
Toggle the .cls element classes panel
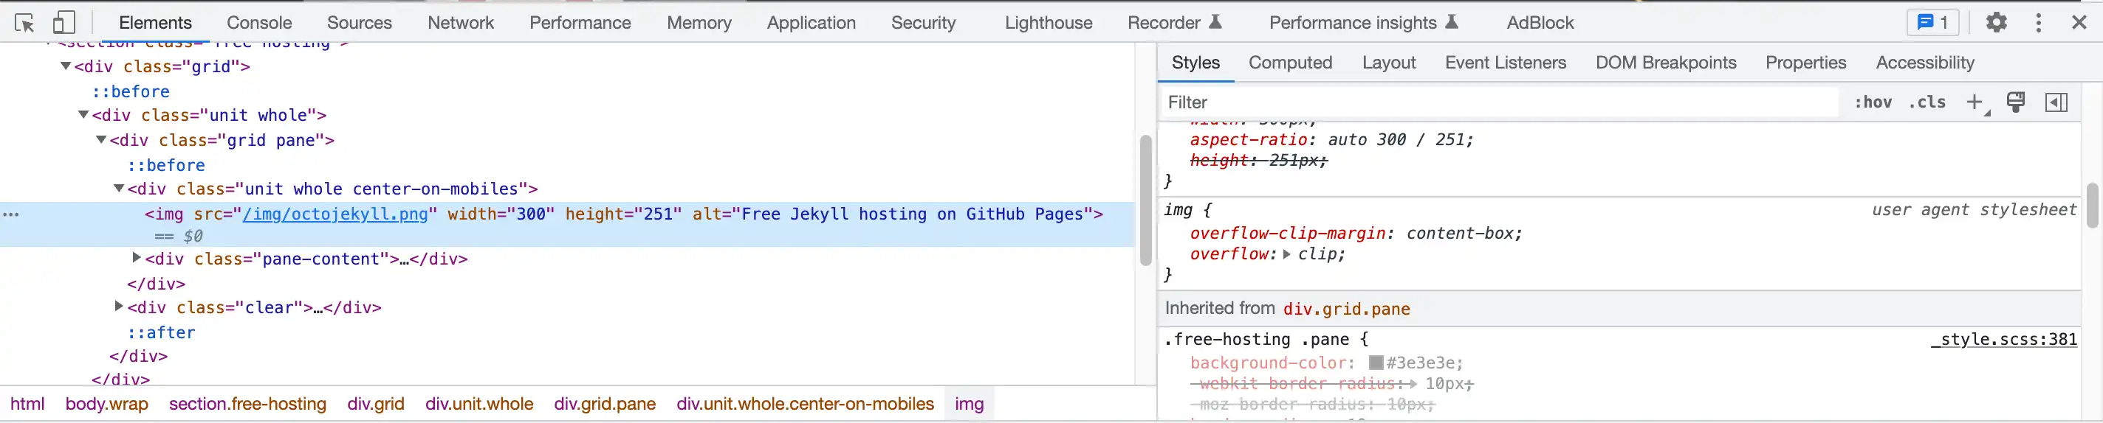1927,102
